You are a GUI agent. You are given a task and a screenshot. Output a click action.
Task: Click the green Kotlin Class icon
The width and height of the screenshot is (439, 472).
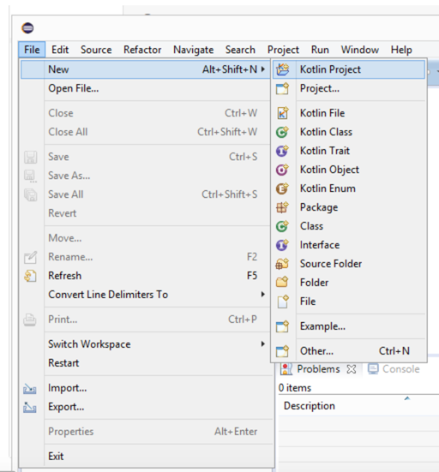coord(282,132)
